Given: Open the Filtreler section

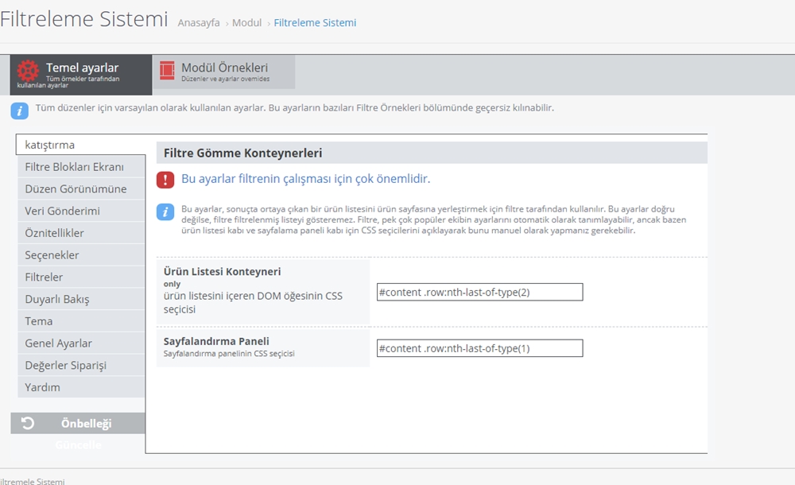Looking at the screenshot, I should tap(81, 277).
